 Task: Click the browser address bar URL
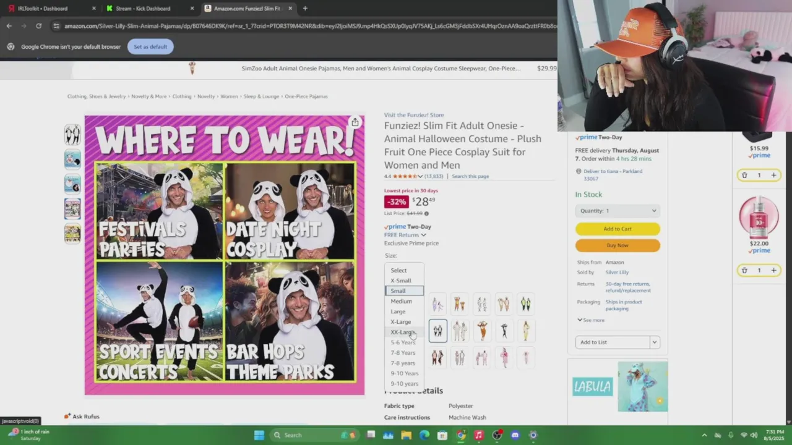pyautogui.click(x=309, y=26)
